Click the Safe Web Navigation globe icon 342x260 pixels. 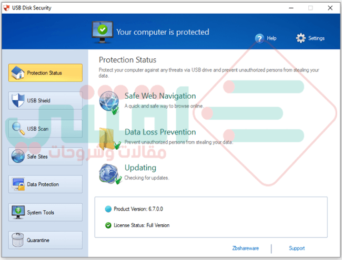coord(109,103)
